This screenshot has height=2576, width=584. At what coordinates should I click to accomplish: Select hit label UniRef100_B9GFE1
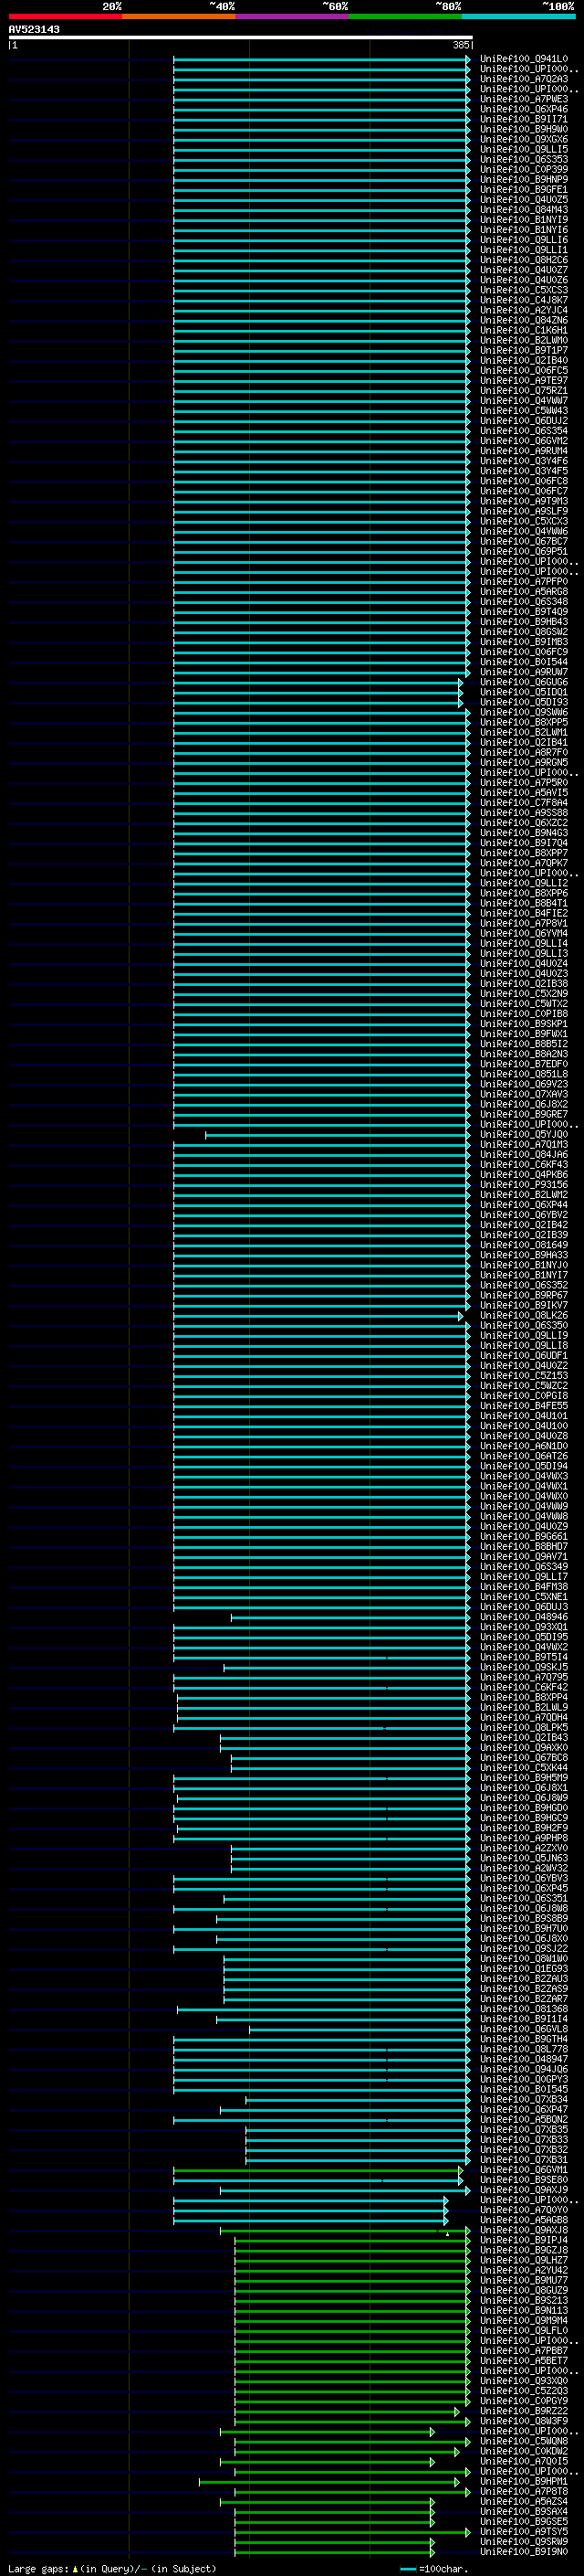[x=523, y=189]
